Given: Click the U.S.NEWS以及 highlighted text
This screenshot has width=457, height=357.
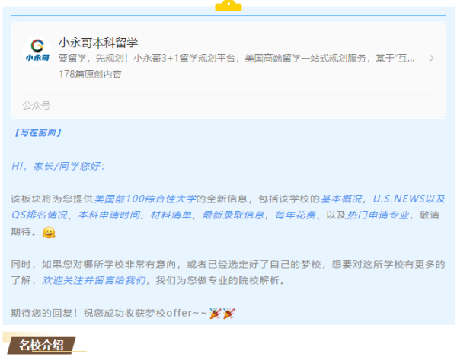Looking at the screenshot, I should coord(409,199).
